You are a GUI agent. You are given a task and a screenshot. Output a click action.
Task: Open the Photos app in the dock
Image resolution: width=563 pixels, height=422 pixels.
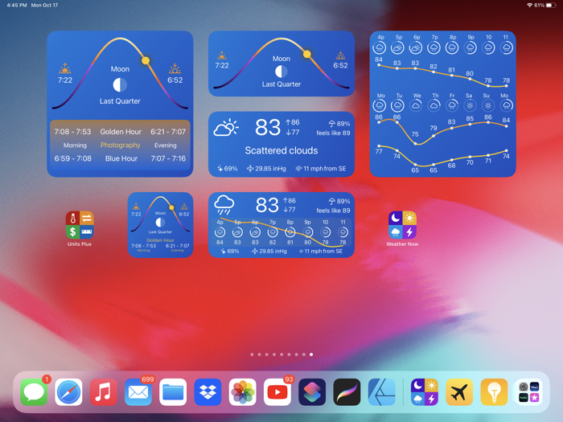click(243, 392)
